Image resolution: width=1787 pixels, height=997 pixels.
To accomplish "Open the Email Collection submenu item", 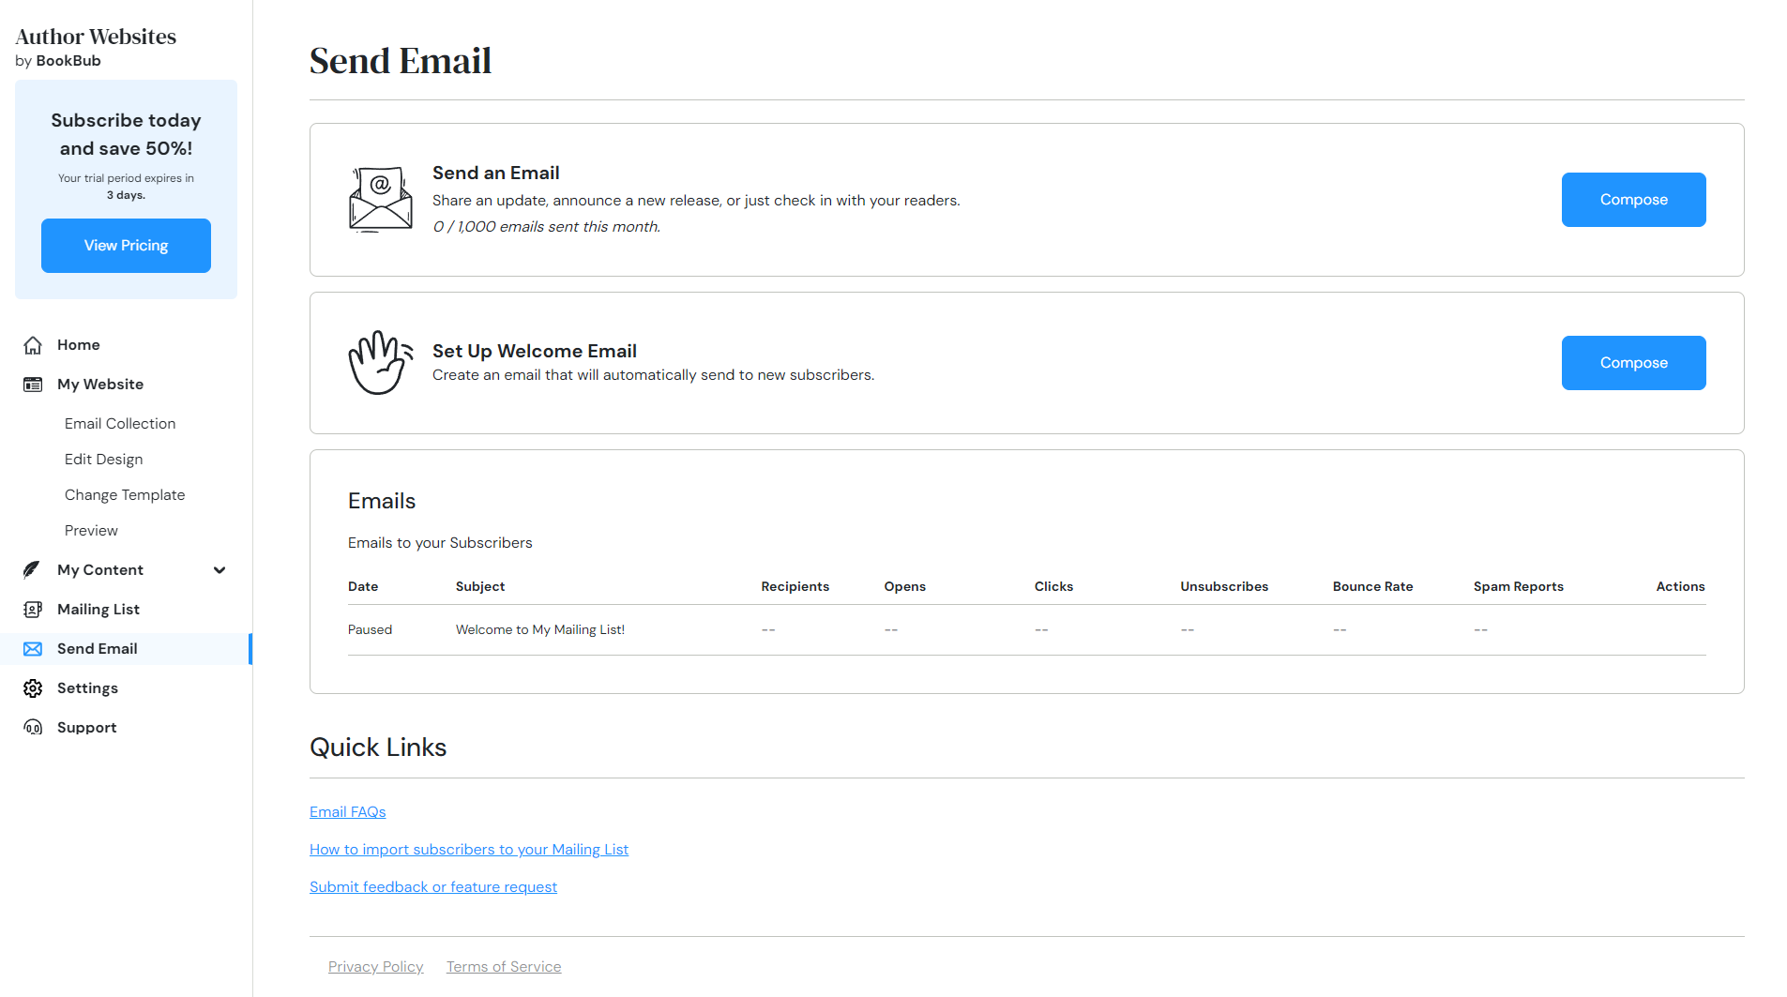I will 120,424.
